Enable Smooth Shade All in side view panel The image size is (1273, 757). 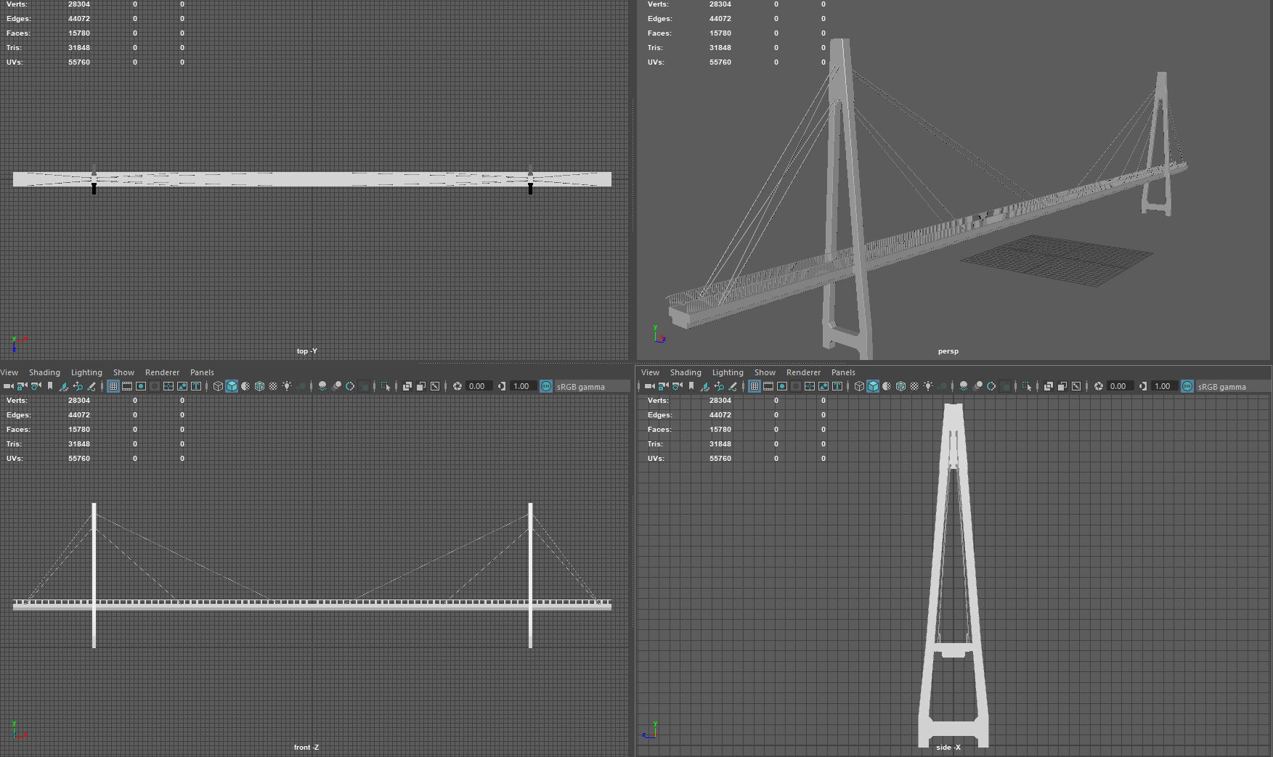[873, 386]
